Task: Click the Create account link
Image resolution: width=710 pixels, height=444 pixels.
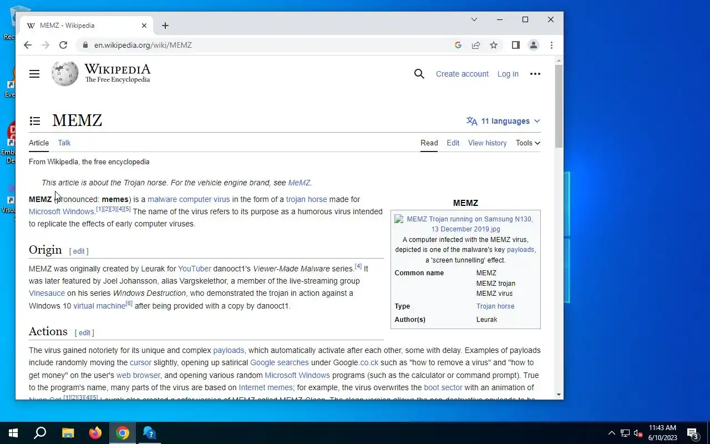Action: tap(462, 74)
